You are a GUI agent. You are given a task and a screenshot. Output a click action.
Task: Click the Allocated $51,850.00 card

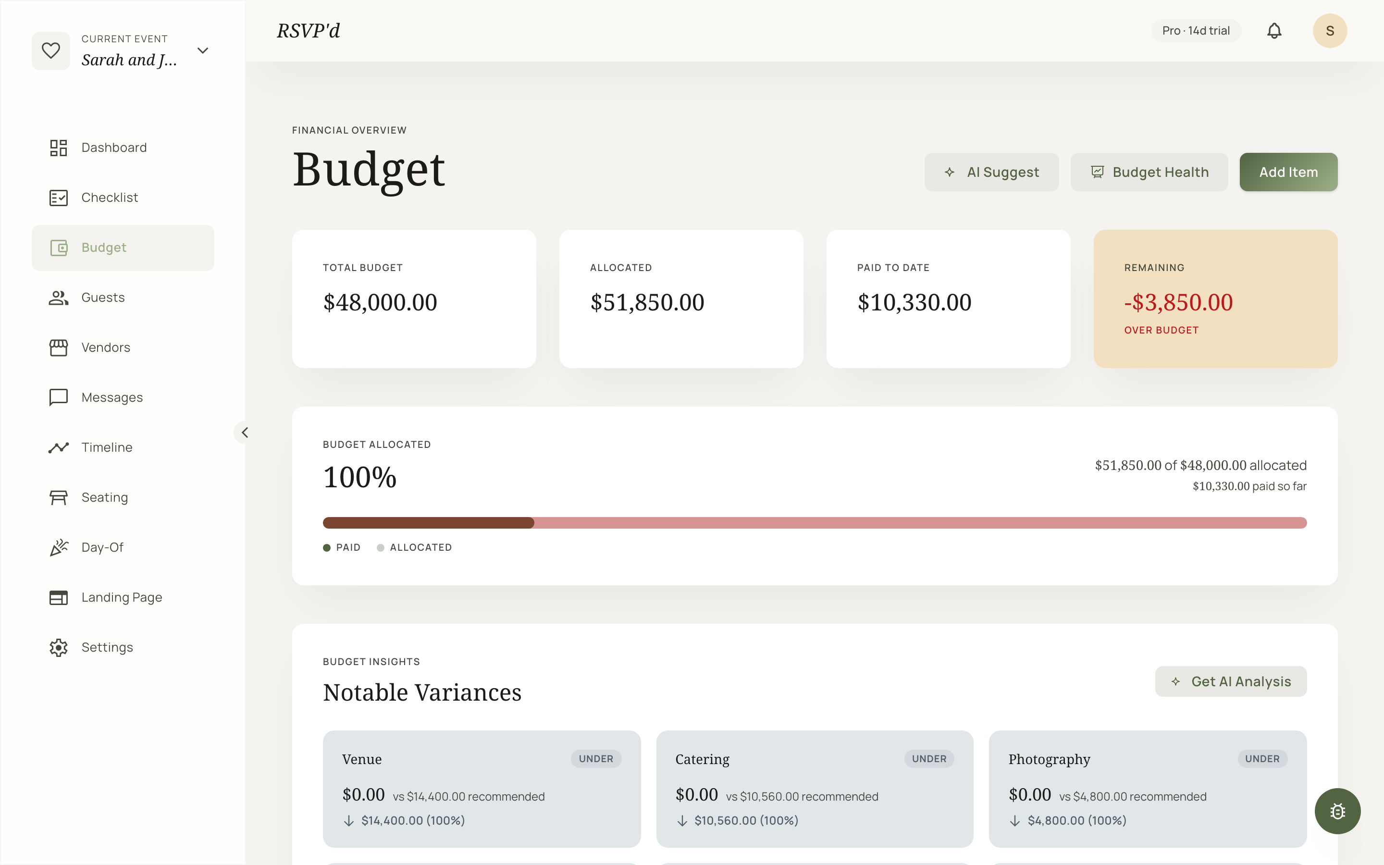tap(681, 298)
